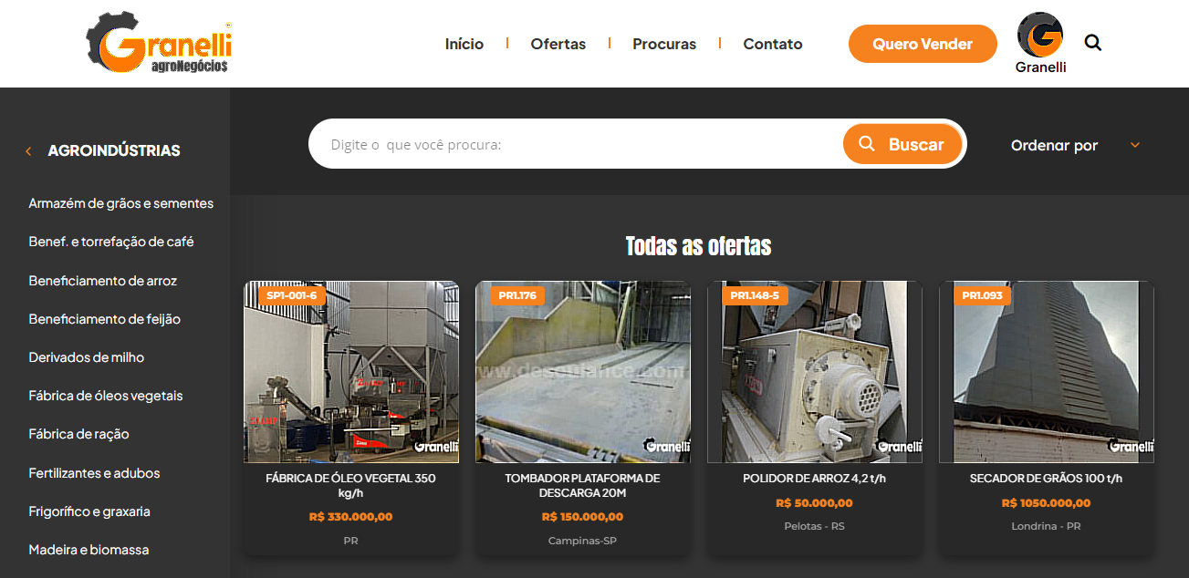Open the secador de grãos photo
This screenshot has width=1189, height=578.
coord(1047,372)
